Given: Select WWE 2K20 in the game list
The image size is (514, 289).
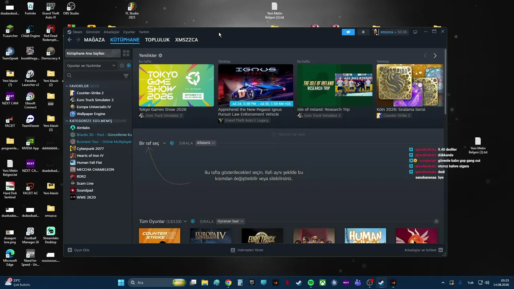Looking at the screenshot, I should tap(86, 197).
